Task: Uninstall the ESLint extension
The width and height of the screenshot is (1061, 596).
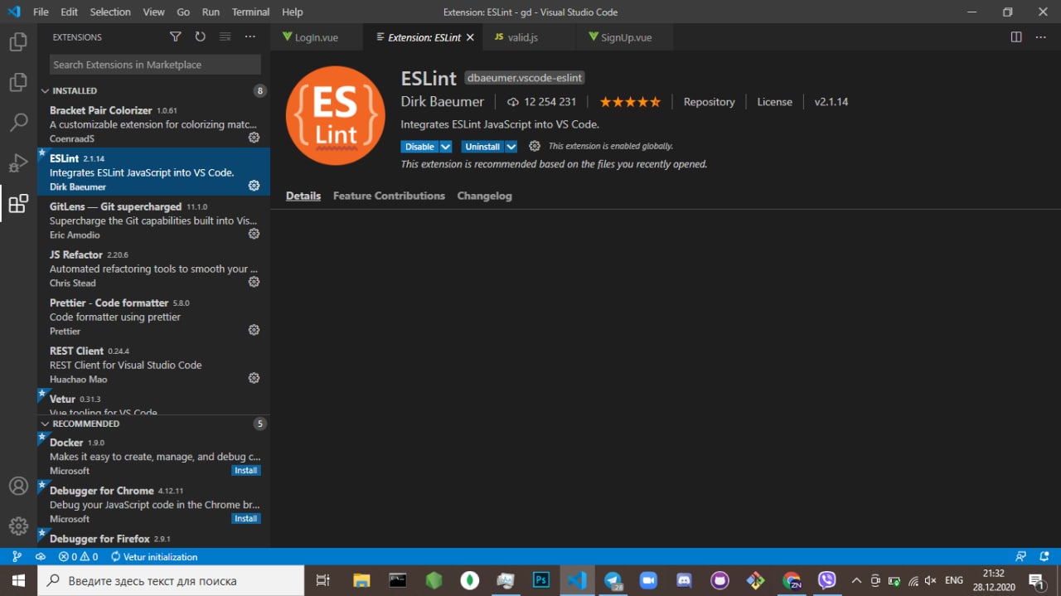Action: click(x=482, y=147)
